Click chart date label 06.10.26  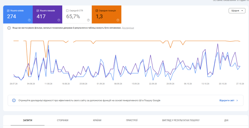click(x=188, y=84)
